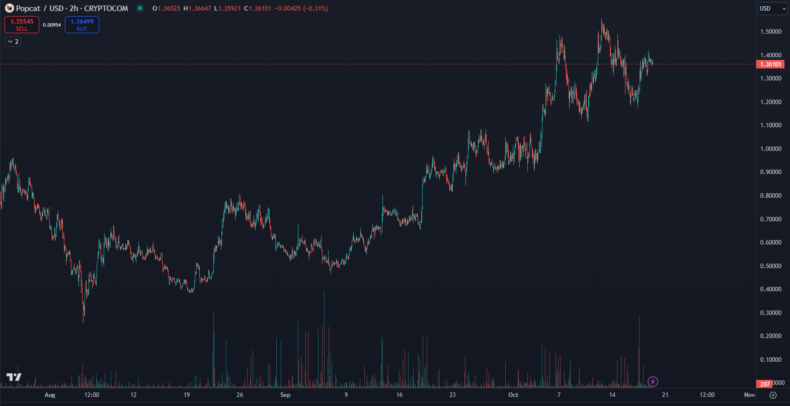This screenshot has width=790, height=406.
Task: Click the 0.20000 price axis label
Action: tap(771, 336)
